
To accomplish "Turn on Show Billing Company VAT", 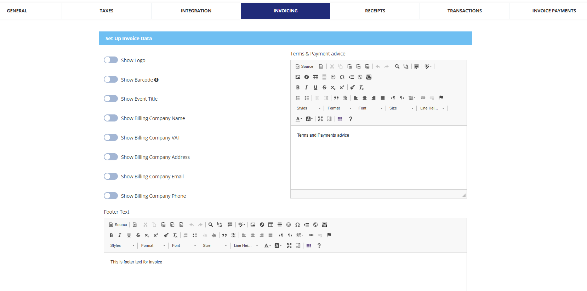I will [x=111, y=137].
